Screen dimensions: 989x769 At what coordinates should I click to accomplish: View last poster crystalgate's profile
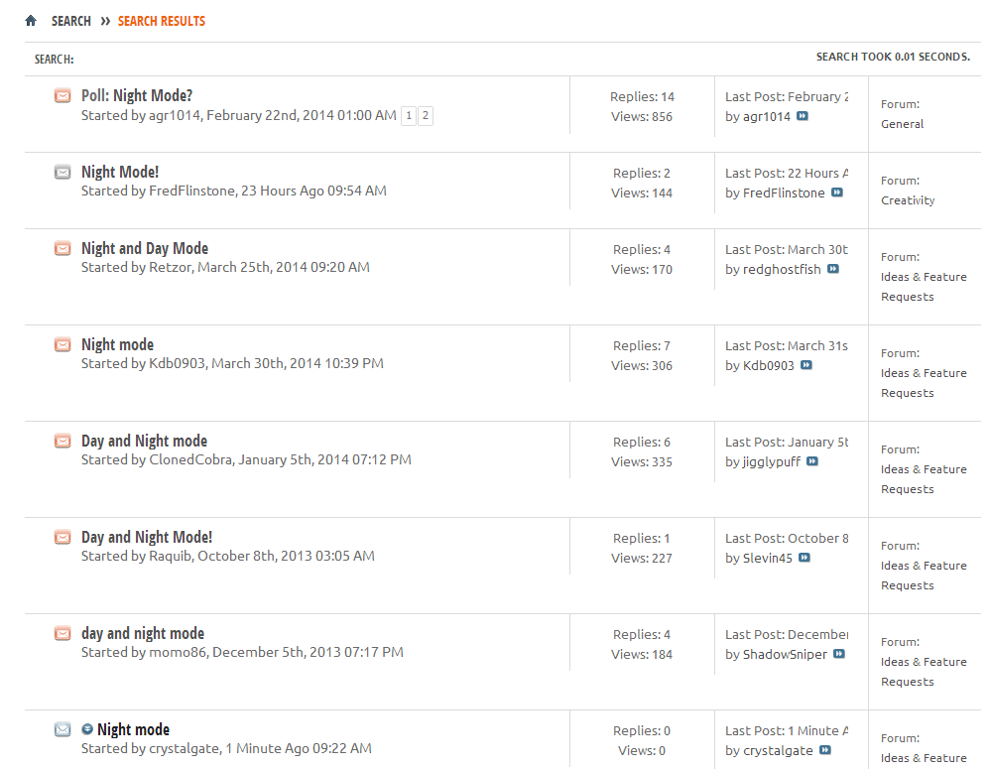click(778, 751)
